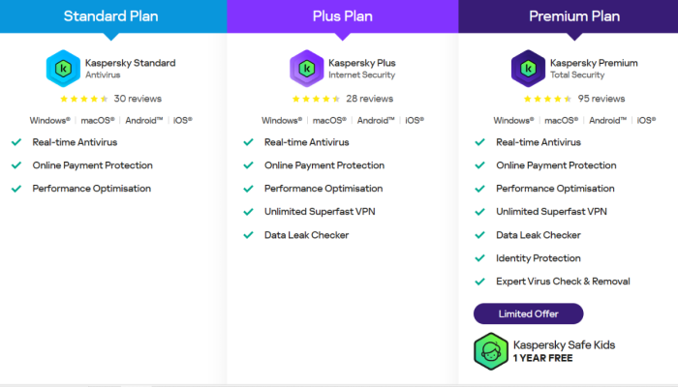Select the Premium Plan header tab
Viewport: 678px width, 387px height.
click(574, 16)
